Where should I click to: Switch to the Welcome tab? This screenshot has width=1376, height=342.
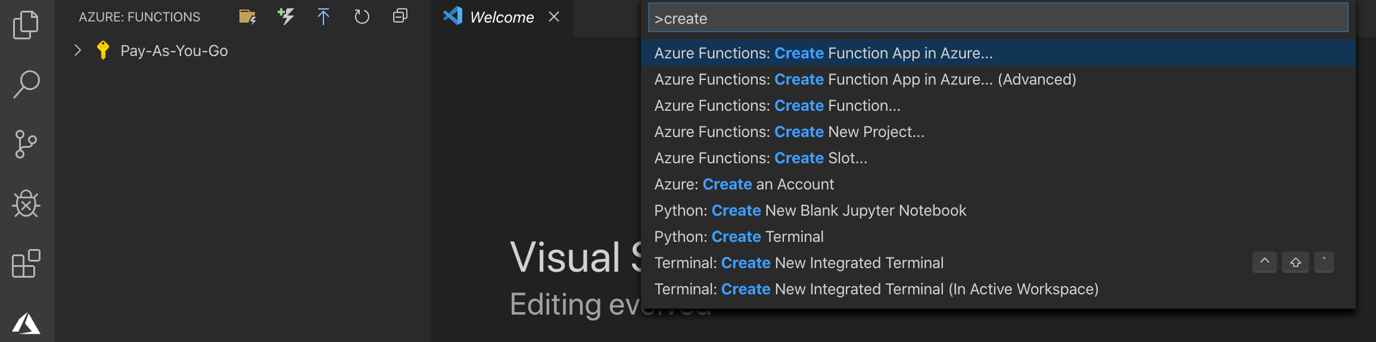click(502, 17)
